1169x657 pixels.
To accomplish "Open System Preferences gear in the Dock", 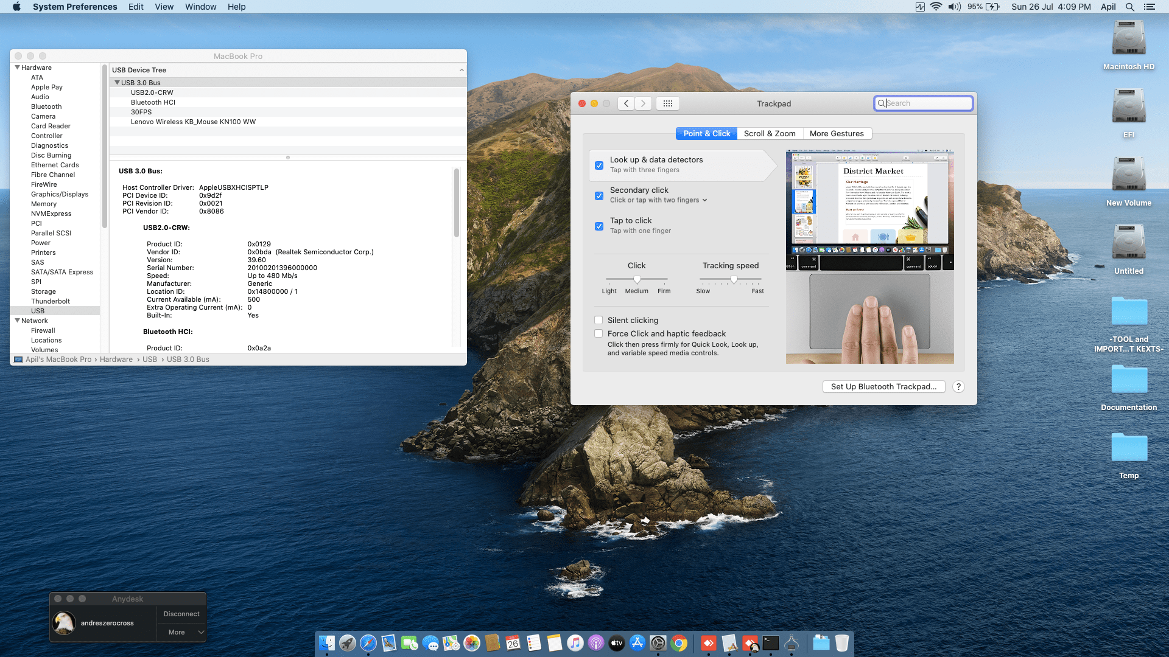I will [x=658, y=643].
